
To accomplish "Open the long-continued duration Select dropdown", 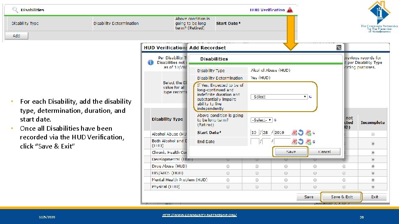I will [x=279, y=97].
